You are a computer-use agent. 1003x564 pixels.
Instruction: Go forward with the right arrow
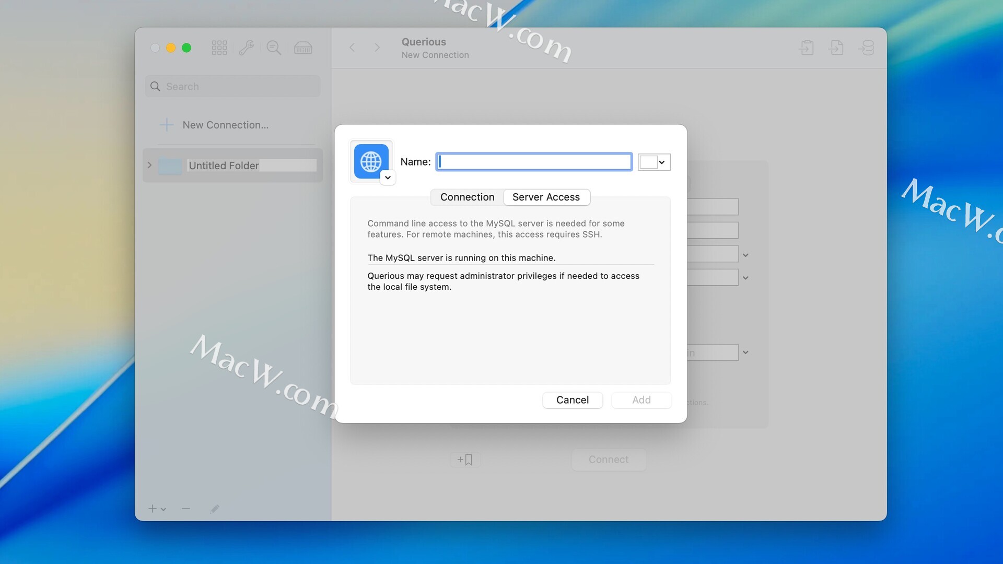coord(377,48)
